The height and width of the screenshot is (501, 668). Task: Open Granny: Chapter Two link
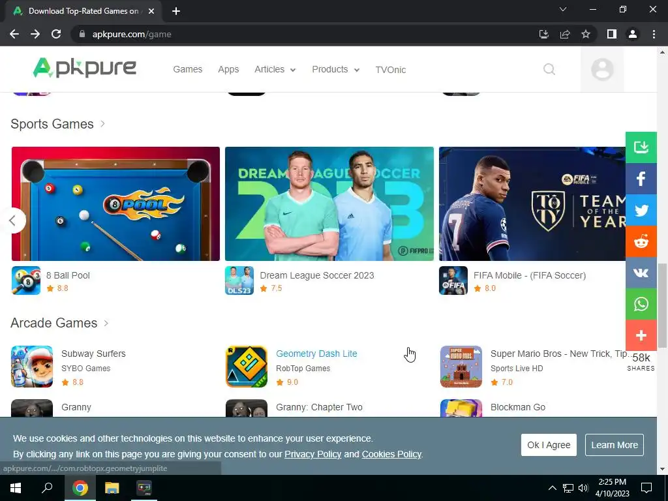[319, 407]
